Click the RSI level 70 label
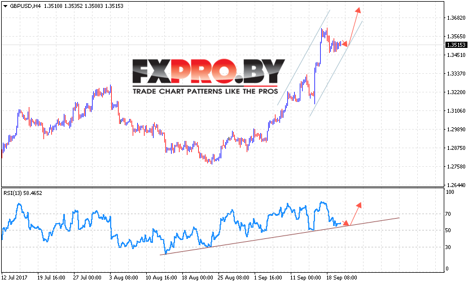The height and width of the screenshot is (284, 468). click(x=448, y=214)
